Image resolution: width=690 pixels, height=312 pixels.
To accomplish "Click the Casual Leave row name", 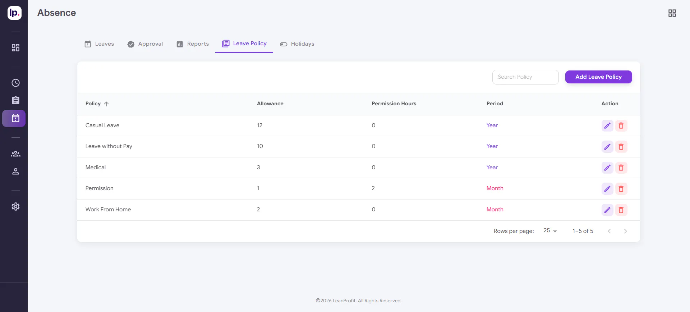I will [102, 125].
